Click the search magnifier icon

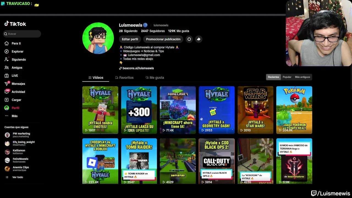click(x=5, y=34)
